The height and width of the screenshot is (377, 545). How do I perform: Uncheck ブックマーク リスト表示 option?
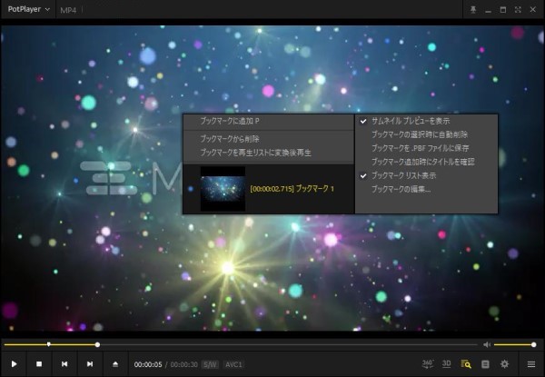409,174
